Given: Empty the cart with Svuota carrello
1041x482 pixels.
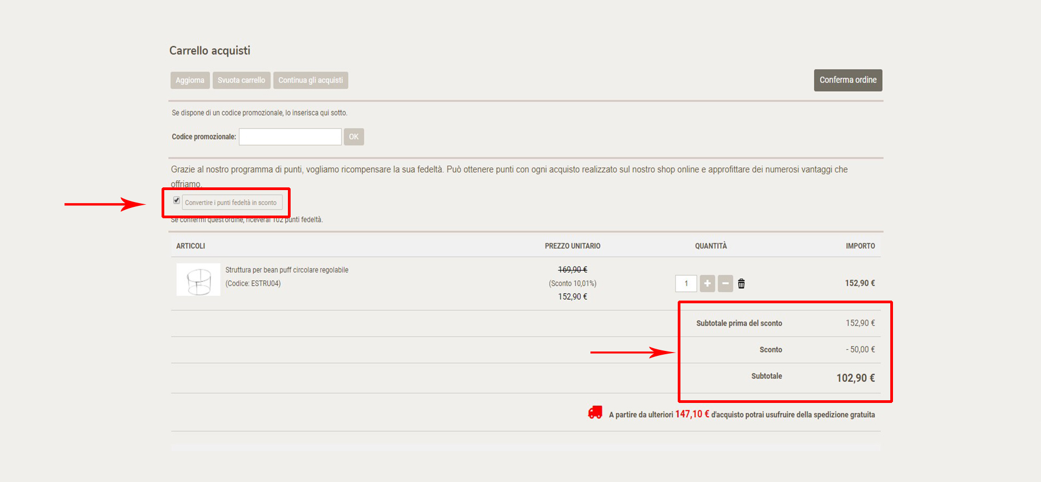Looking at the screenshot, I should (241, 80).
